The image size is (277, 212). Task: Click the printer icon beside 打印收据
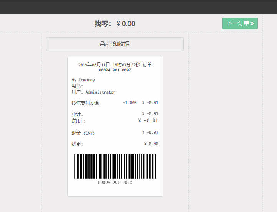tap(103, 44)
